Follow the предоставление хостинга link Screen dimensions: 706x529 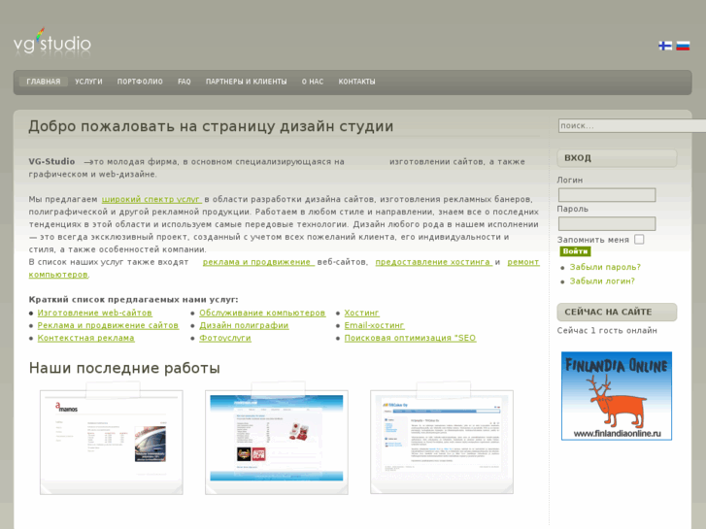pyautogui.click(x=433, y=262)
